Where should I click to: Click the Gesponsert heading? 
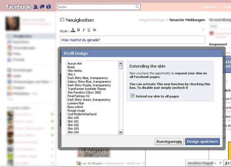coord(218,44)
